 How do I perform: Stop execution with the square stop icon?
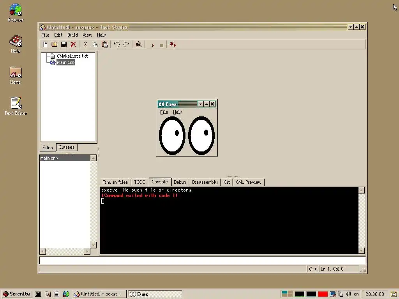click(162, 45)
